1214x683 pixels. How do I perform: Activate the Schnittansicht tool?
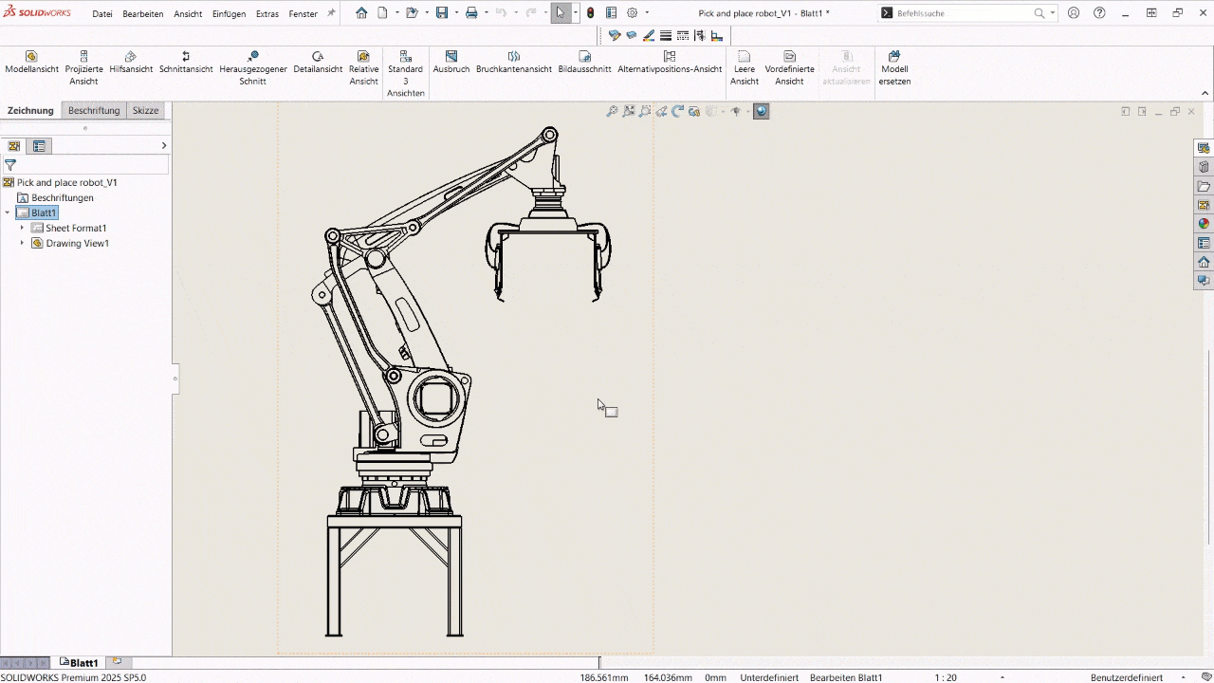(x=186, y=63)
